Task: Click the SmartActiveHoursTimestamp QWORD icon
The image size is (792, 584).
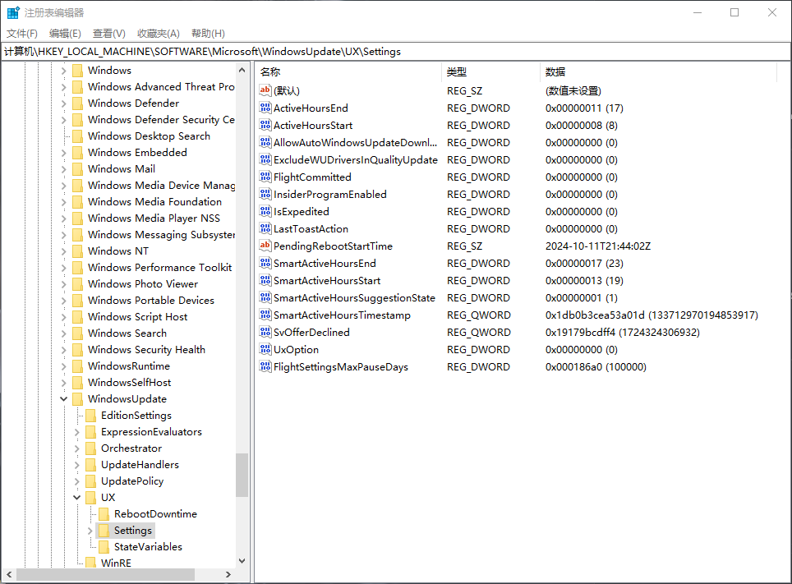Action: 265,315
